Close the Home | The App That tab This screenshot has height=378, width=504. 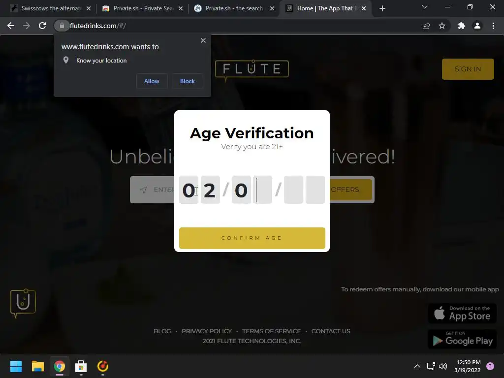(x=364, y=8)
